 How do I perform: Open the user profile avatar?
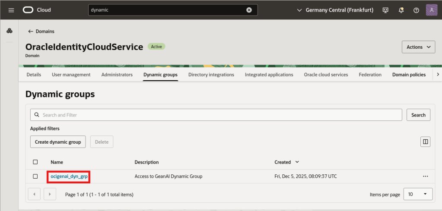(x=432, y=10)
